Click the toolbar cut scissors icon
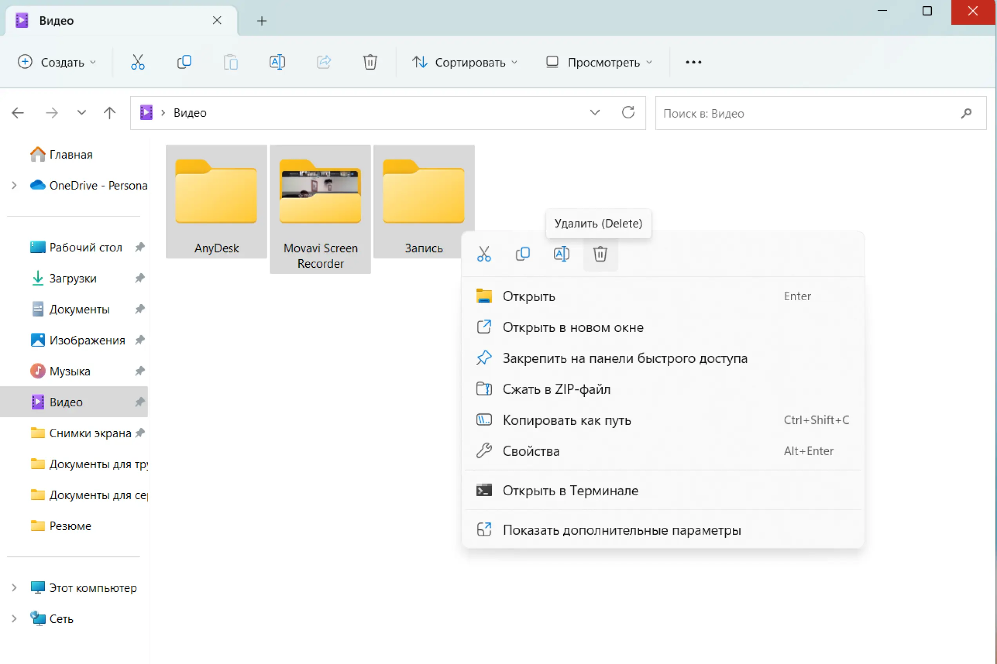 click(x=137, y=62)
